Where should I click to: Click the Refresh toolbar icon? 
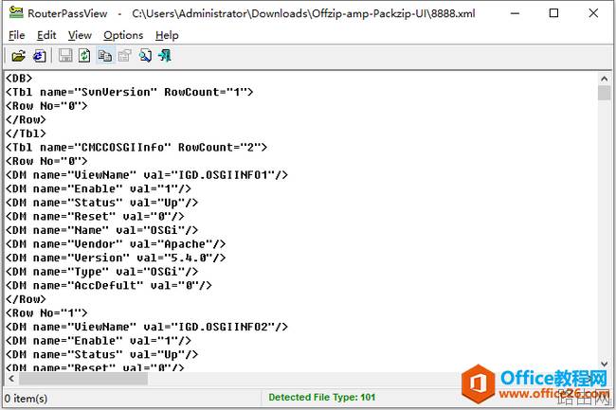(84, 56)
